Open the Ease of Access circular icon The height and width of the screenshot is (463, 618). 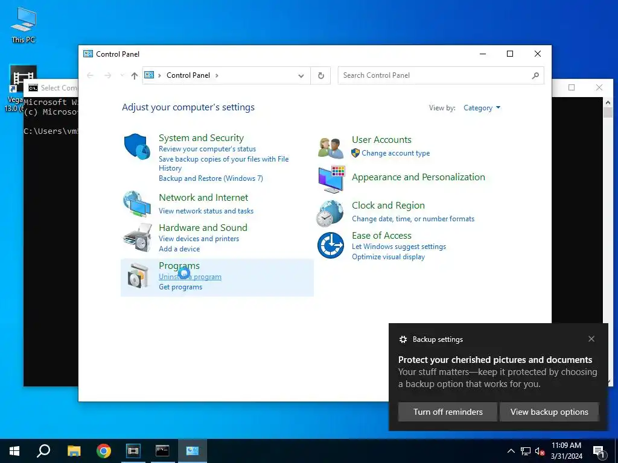pyautogui.click(x=331, y=245)
